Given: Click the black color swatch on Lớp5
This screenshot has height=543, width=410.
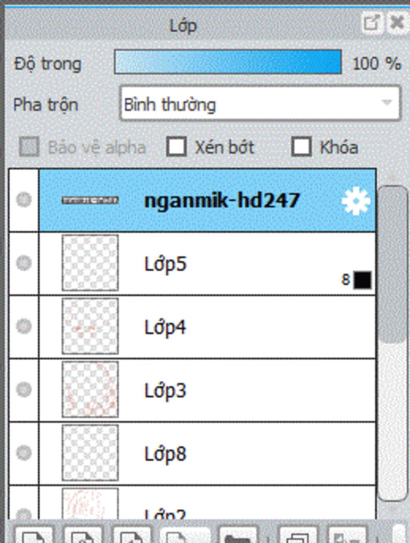Looking at the screenshot, I should click(x=362, y=280).
